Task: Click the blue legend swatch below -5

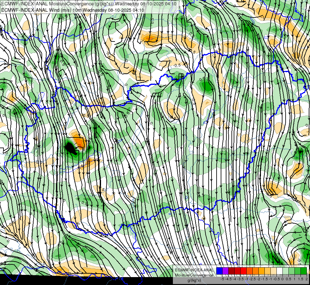Action: click(x=219, y=271)
